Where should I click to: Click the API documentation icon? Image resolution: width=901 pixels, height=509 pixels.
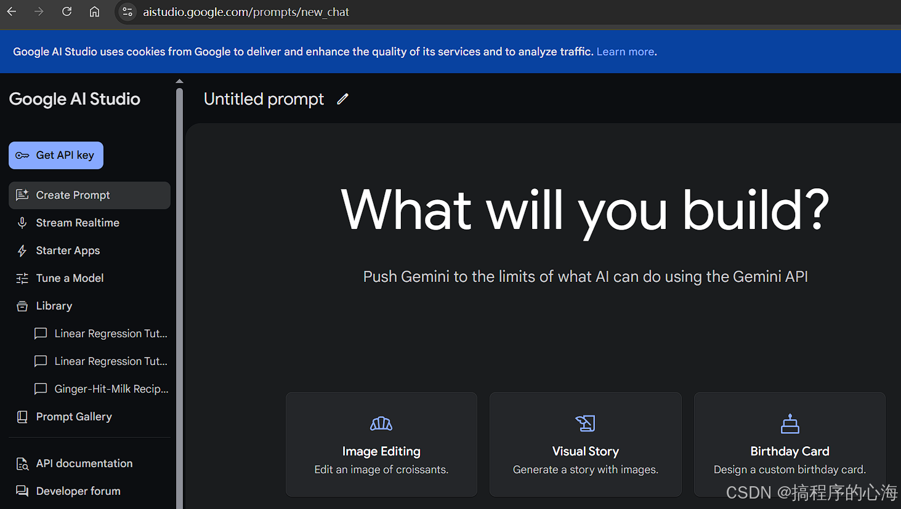[22, 463]
